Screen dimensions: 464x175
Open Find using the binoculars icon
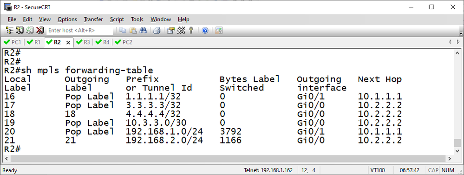tap(143, 30)
